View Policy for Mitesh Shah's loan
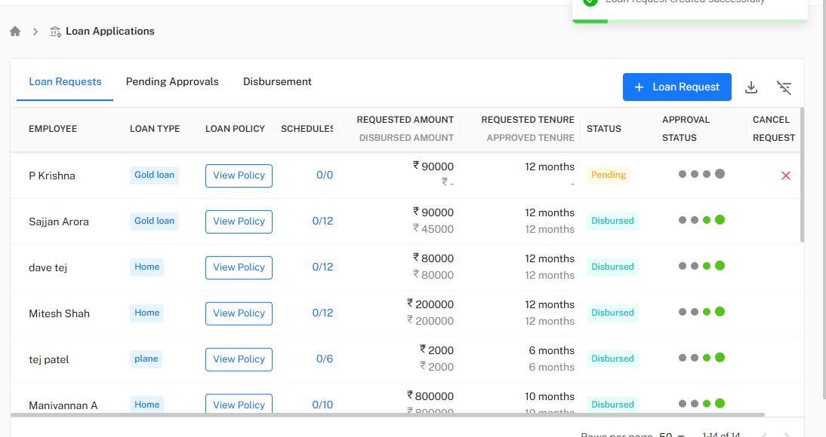 coord(239,313)
